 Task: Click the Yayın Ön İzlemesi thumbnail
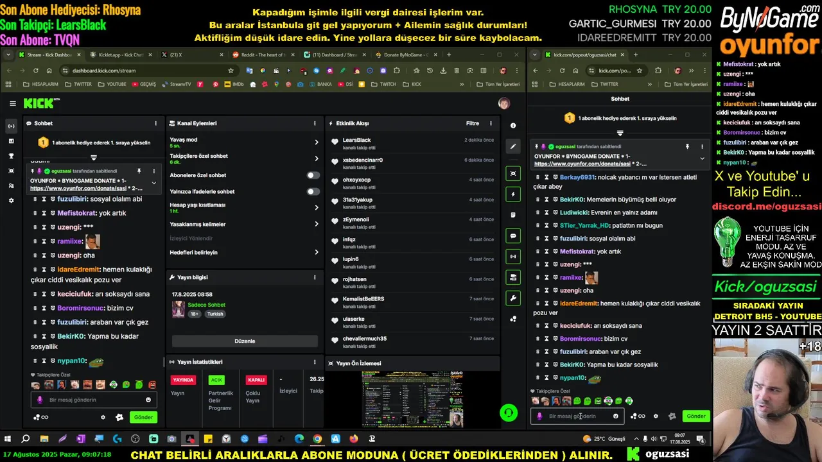pos(412,399)
